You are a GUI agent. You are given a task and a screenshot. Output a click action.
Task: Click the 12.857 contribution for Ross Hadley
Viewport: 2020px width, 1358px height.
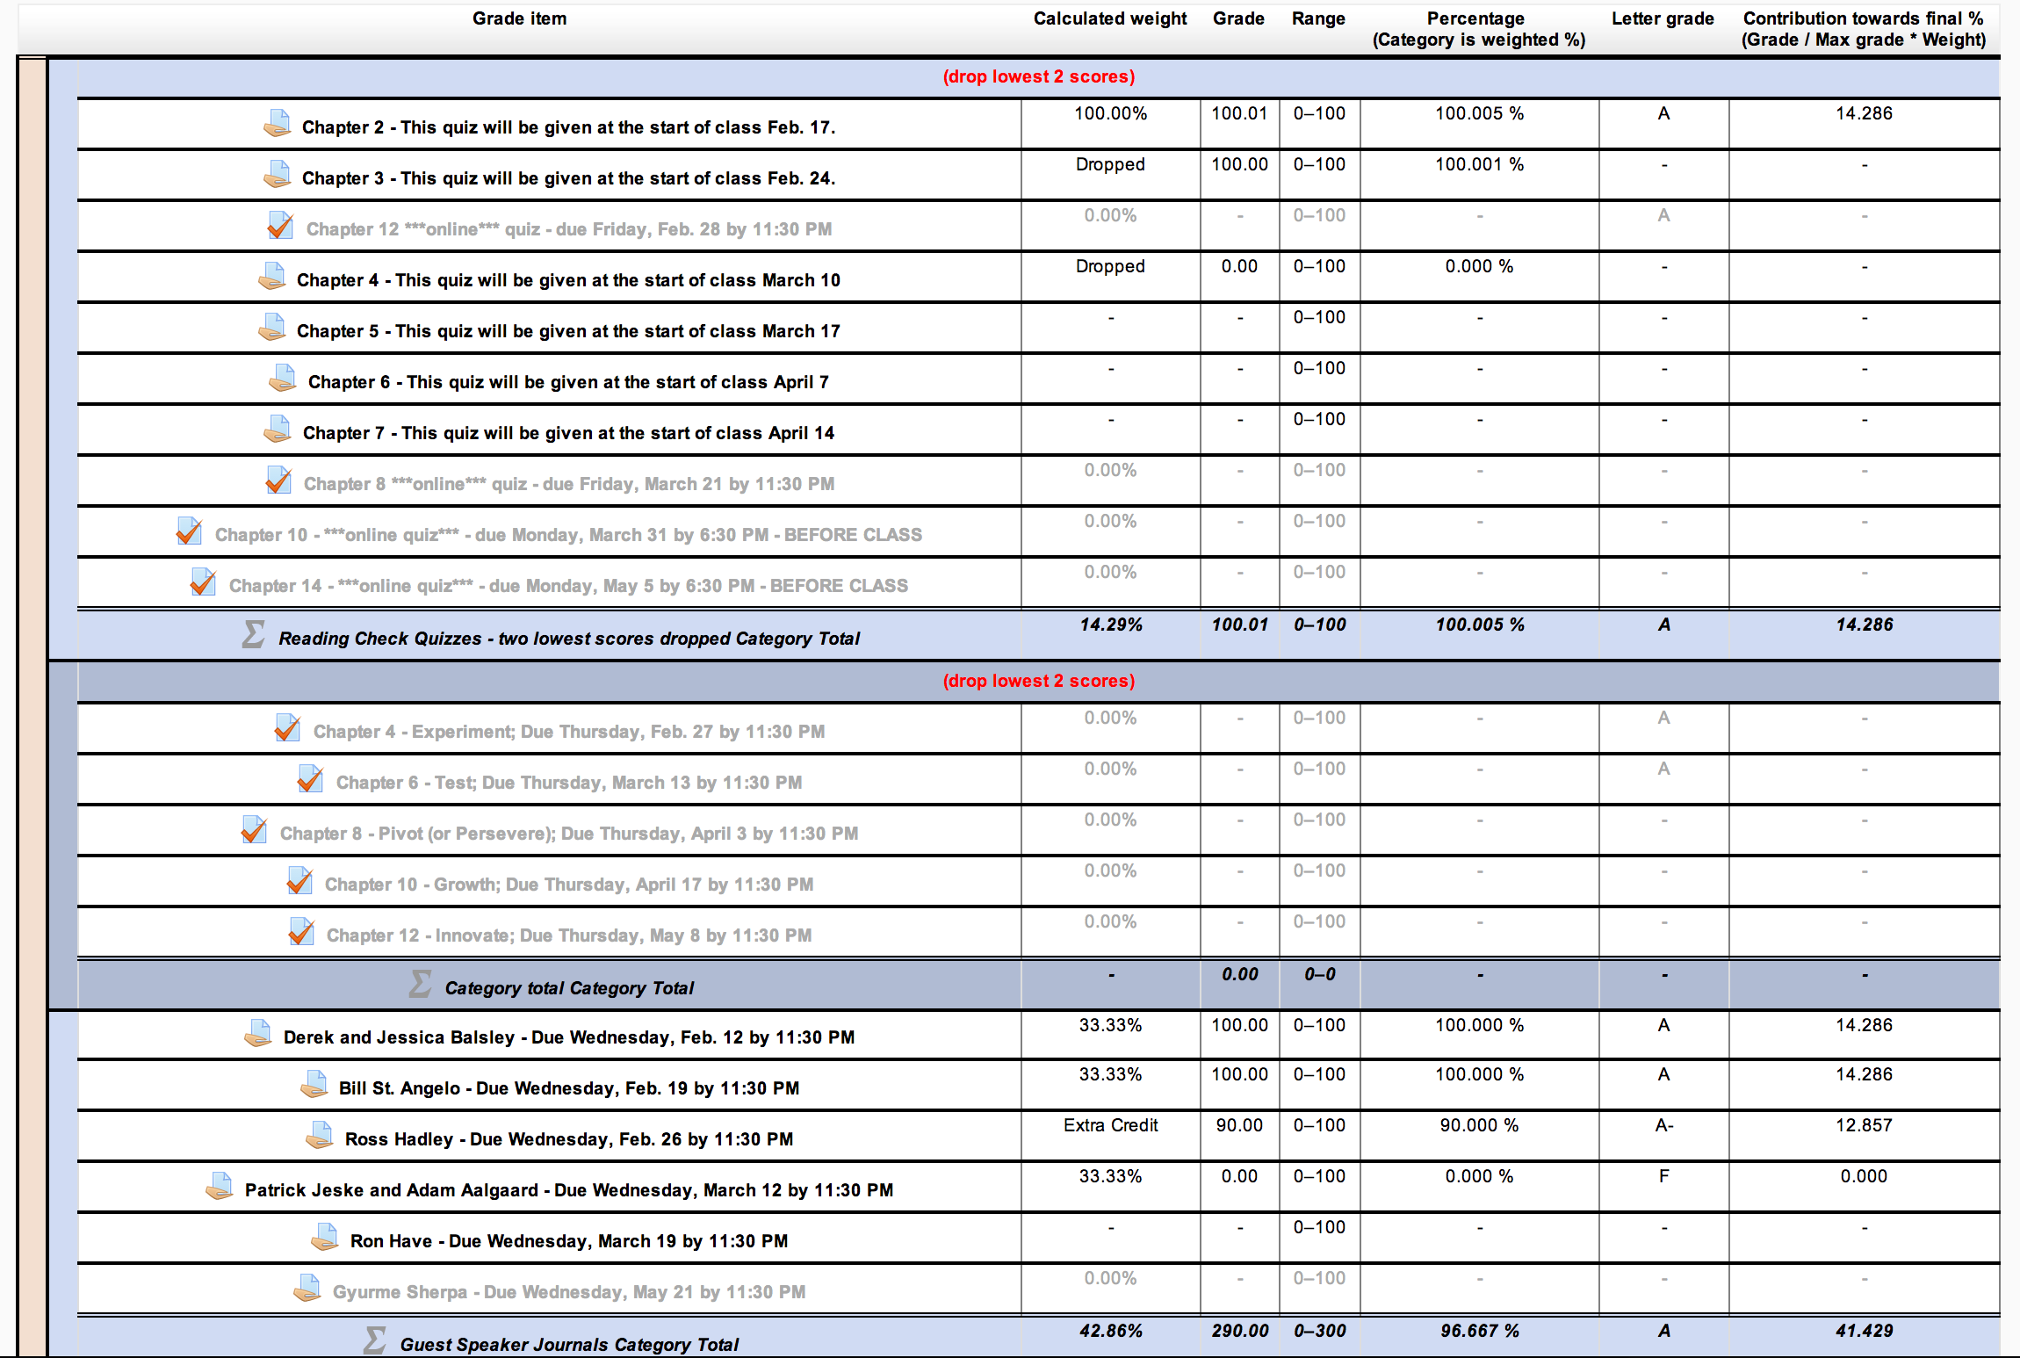click(1864, 1125)
